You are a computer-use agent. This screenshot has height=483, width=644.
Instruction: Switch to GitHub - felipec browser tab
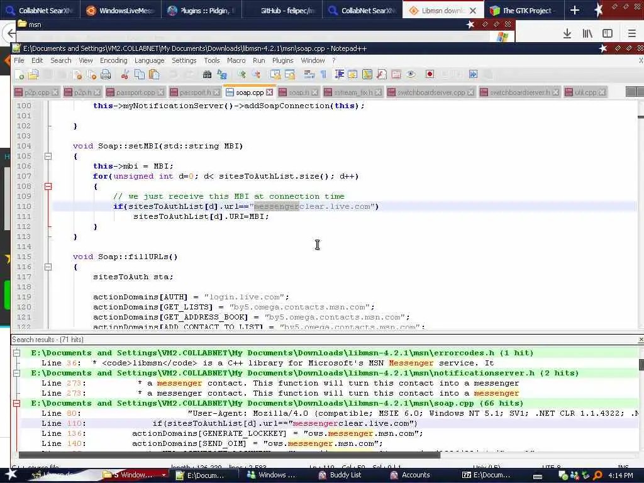pyautogui.click(x=282, y=10)
